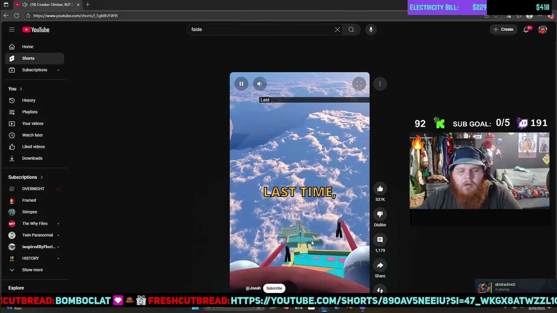Open the Watch later list
Image resolution: width=557 pixels, height=313 pixels.
(35, 135)
